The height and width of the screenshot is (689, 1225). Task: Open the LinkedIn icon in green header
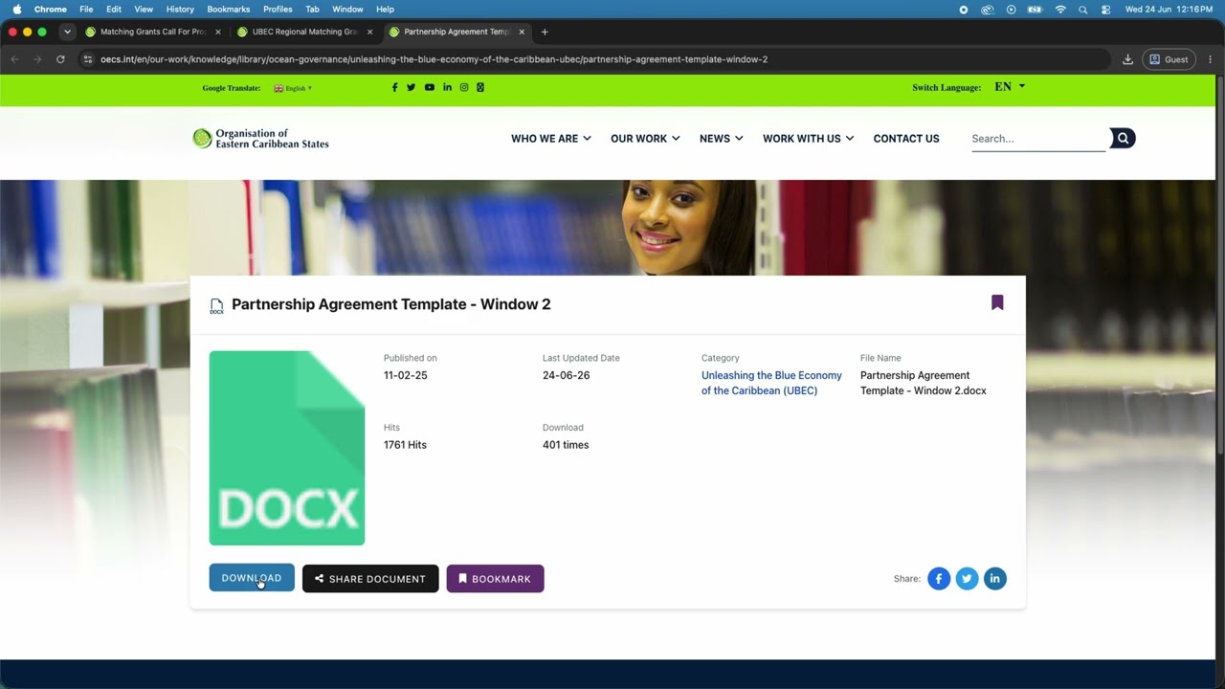(447, 87)
